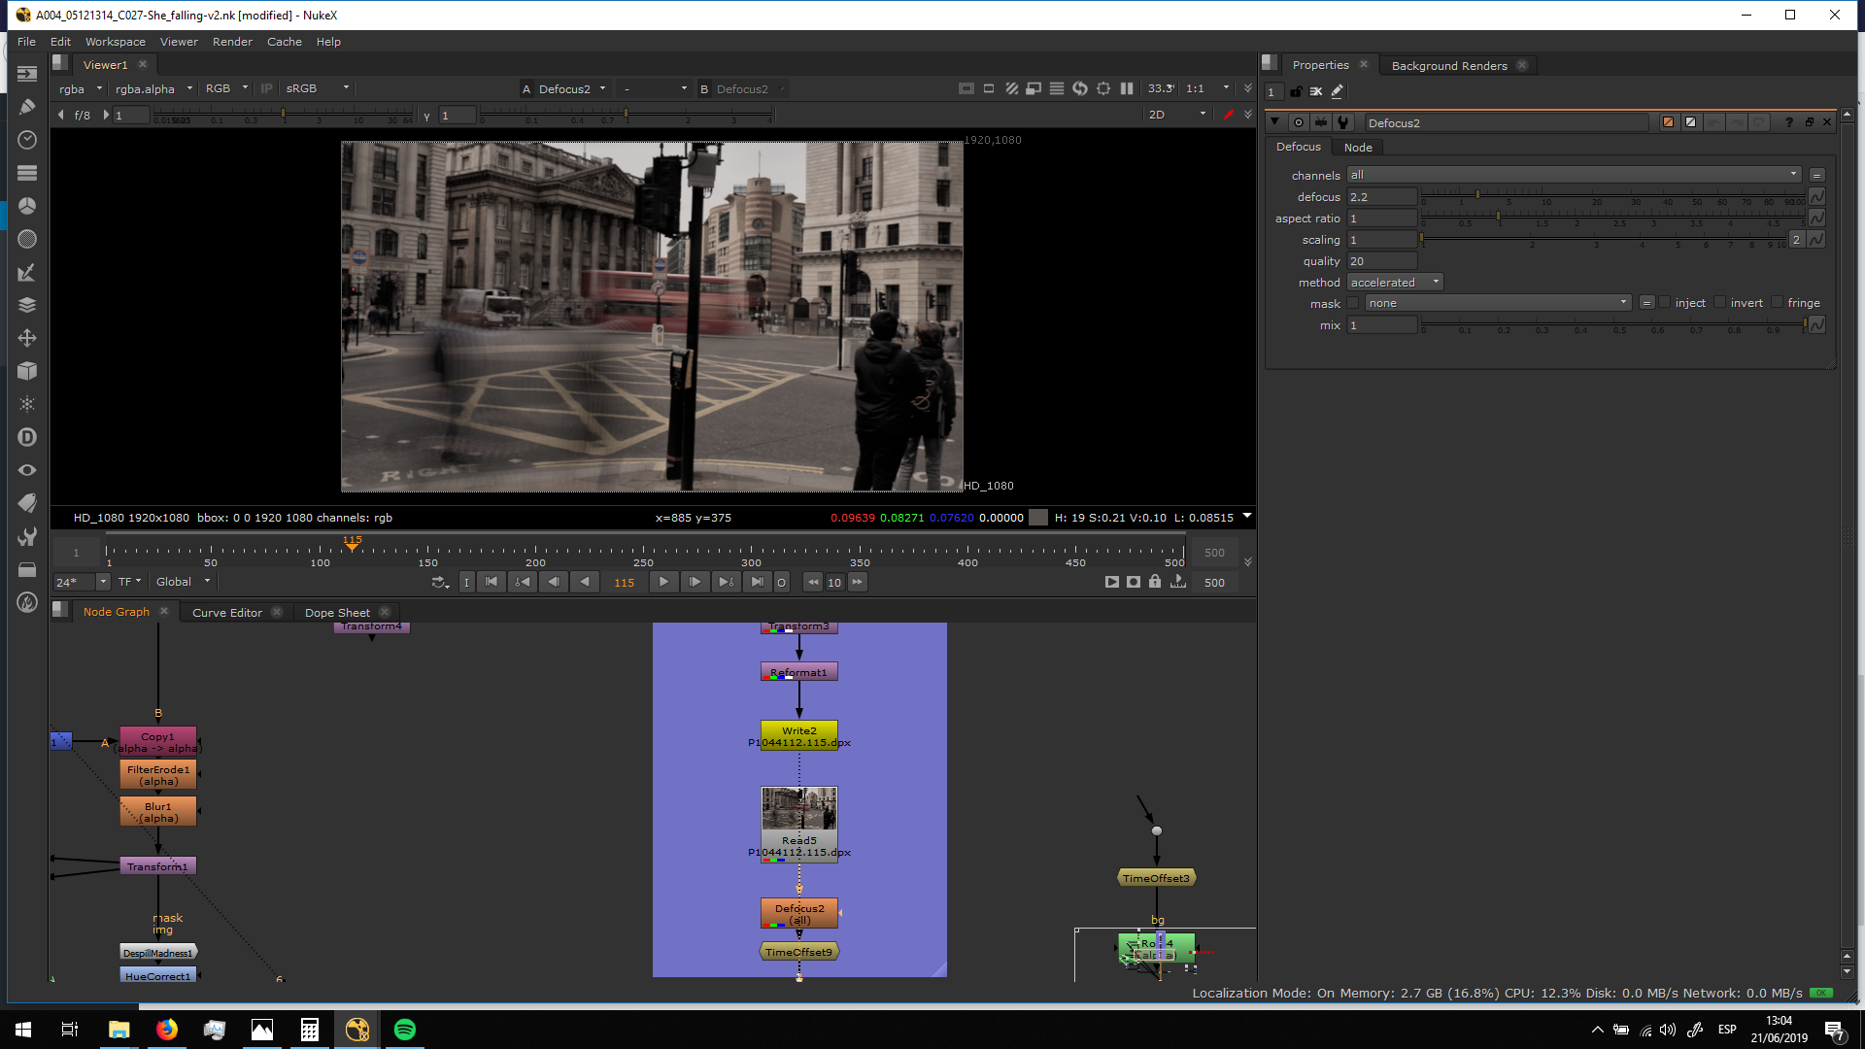Toggle the mask invert checkbox
The width and height of the screenshot is (1865, 1049).
point(1719,303)
